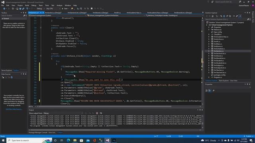This screenshot has height=143, width=255.
Task: Click the Refresh icon in Data Sources panel
Action: click(x=12, y=77)
